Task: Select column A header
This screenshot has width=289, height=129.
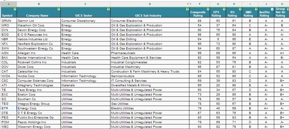Action: (x=8, y=4)
